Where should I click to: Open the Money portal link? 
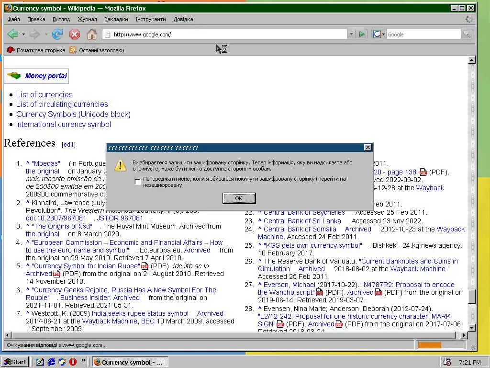[46, 76]
